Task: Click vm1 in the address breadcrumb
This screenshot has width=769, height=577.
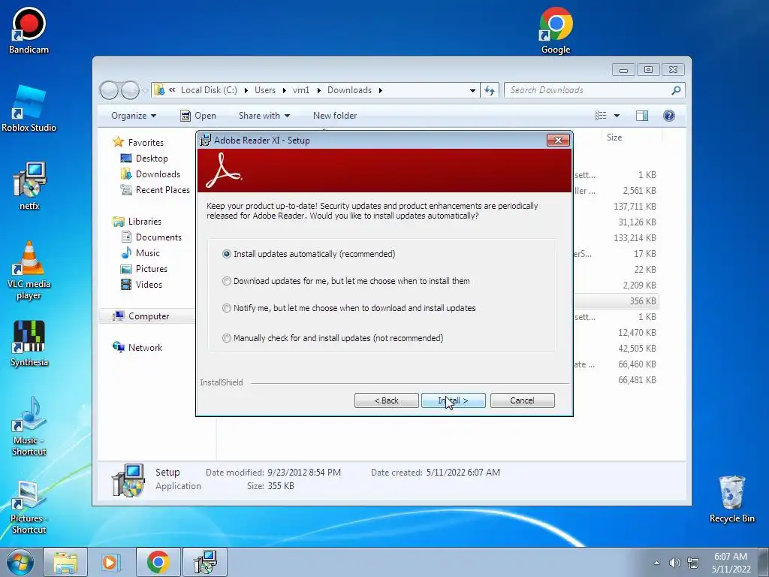Action: [301, 90]
